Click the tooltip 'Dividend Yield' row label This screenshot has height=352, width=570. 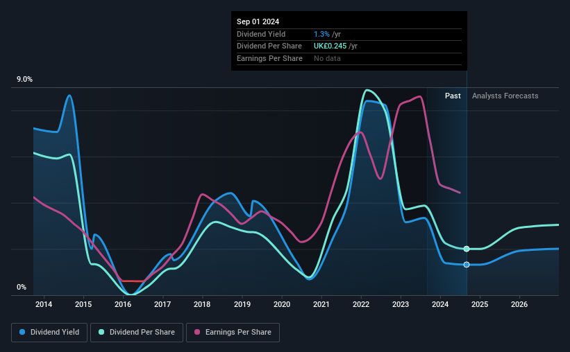point(261,34)
